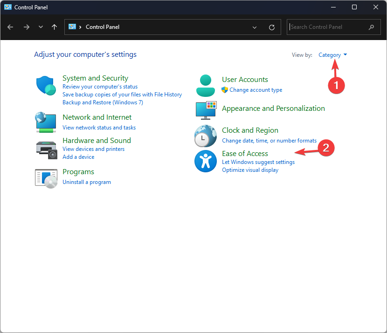Click the Clock and Region globe icon
The image size is (387, 333).
205,136
